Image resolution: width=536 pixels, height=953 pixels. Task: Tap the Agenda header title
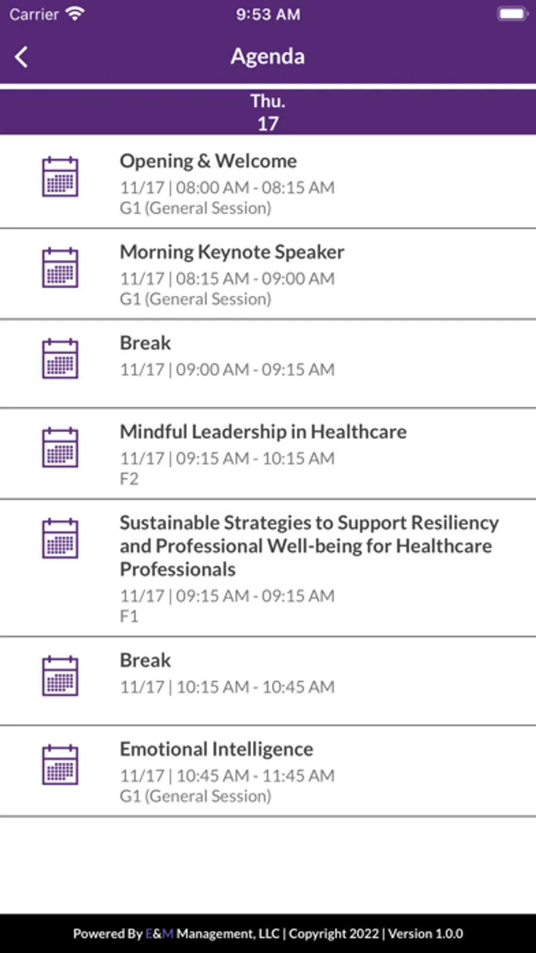(268, 57)
